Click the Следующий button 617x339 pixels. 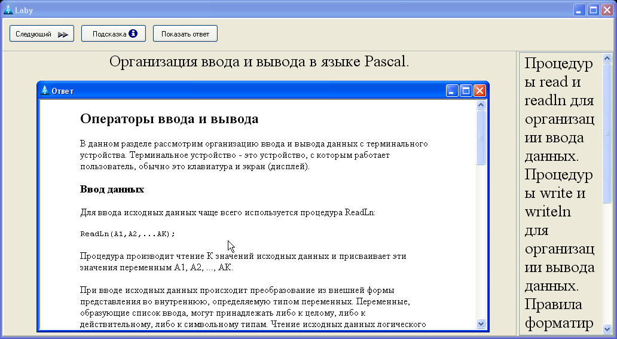coord(42,34)
